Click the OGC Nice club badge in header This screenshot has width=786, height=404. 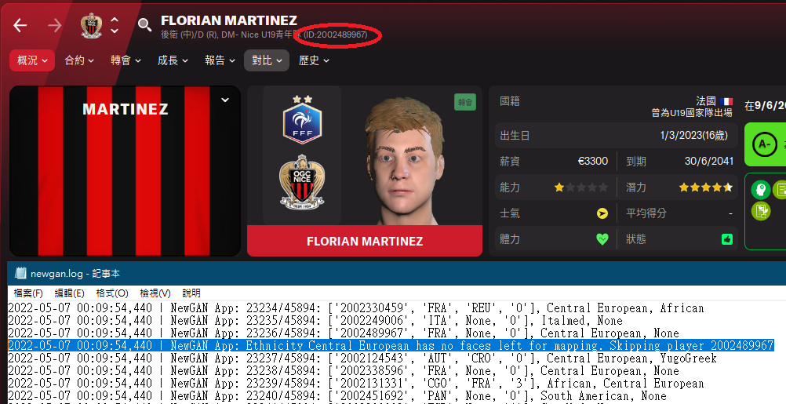pos(92,26)
